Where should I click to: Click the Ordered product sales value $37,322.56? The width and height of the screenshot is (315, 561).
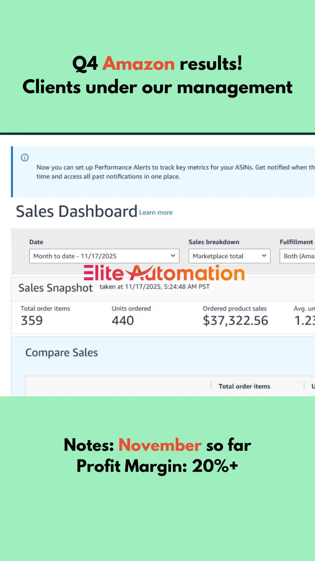pos(236,321)
